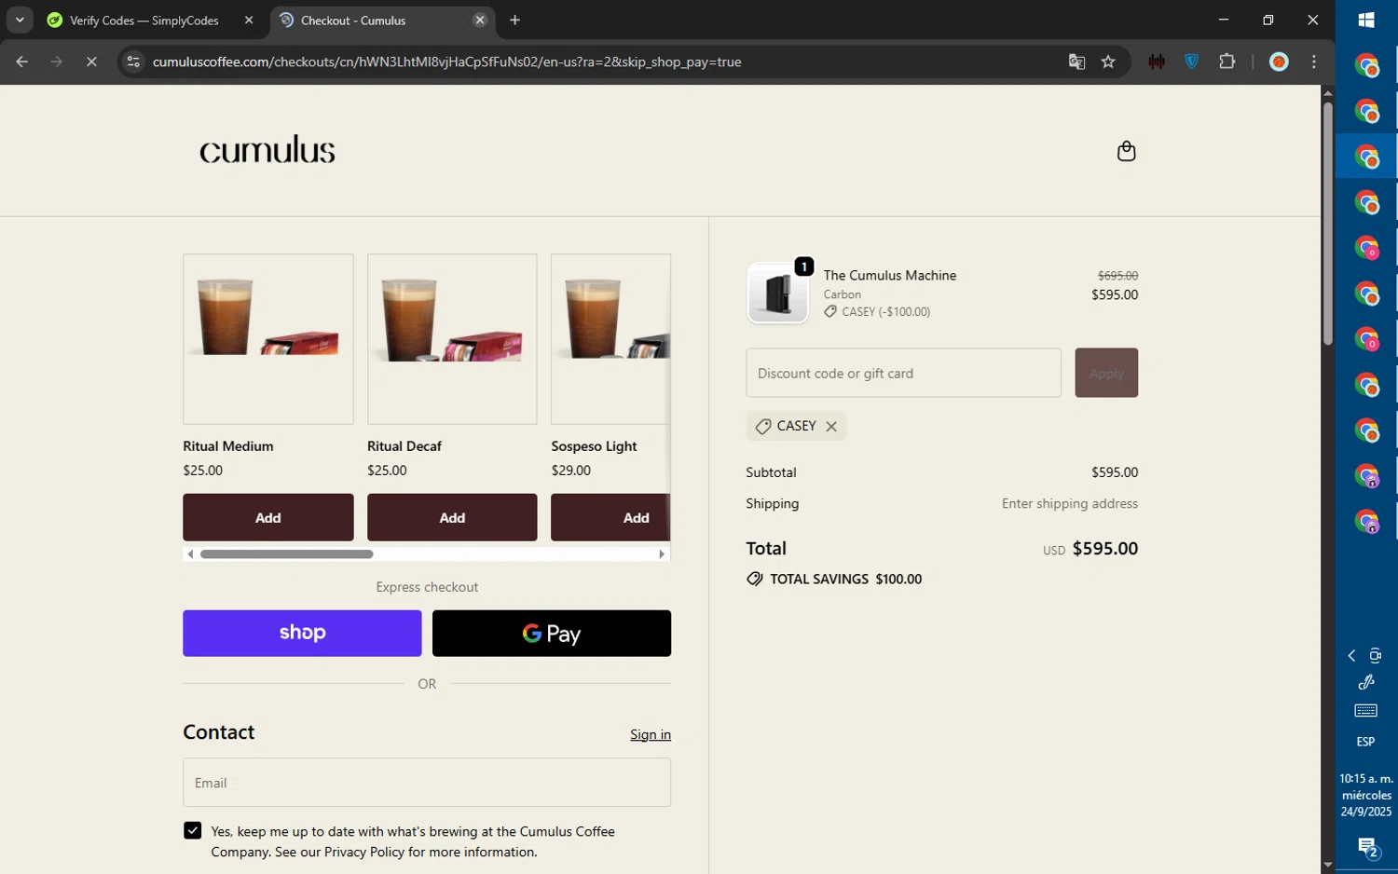Click the Sign in link
This screenshot has height=874, width=1398.
(x=650, y=734)
